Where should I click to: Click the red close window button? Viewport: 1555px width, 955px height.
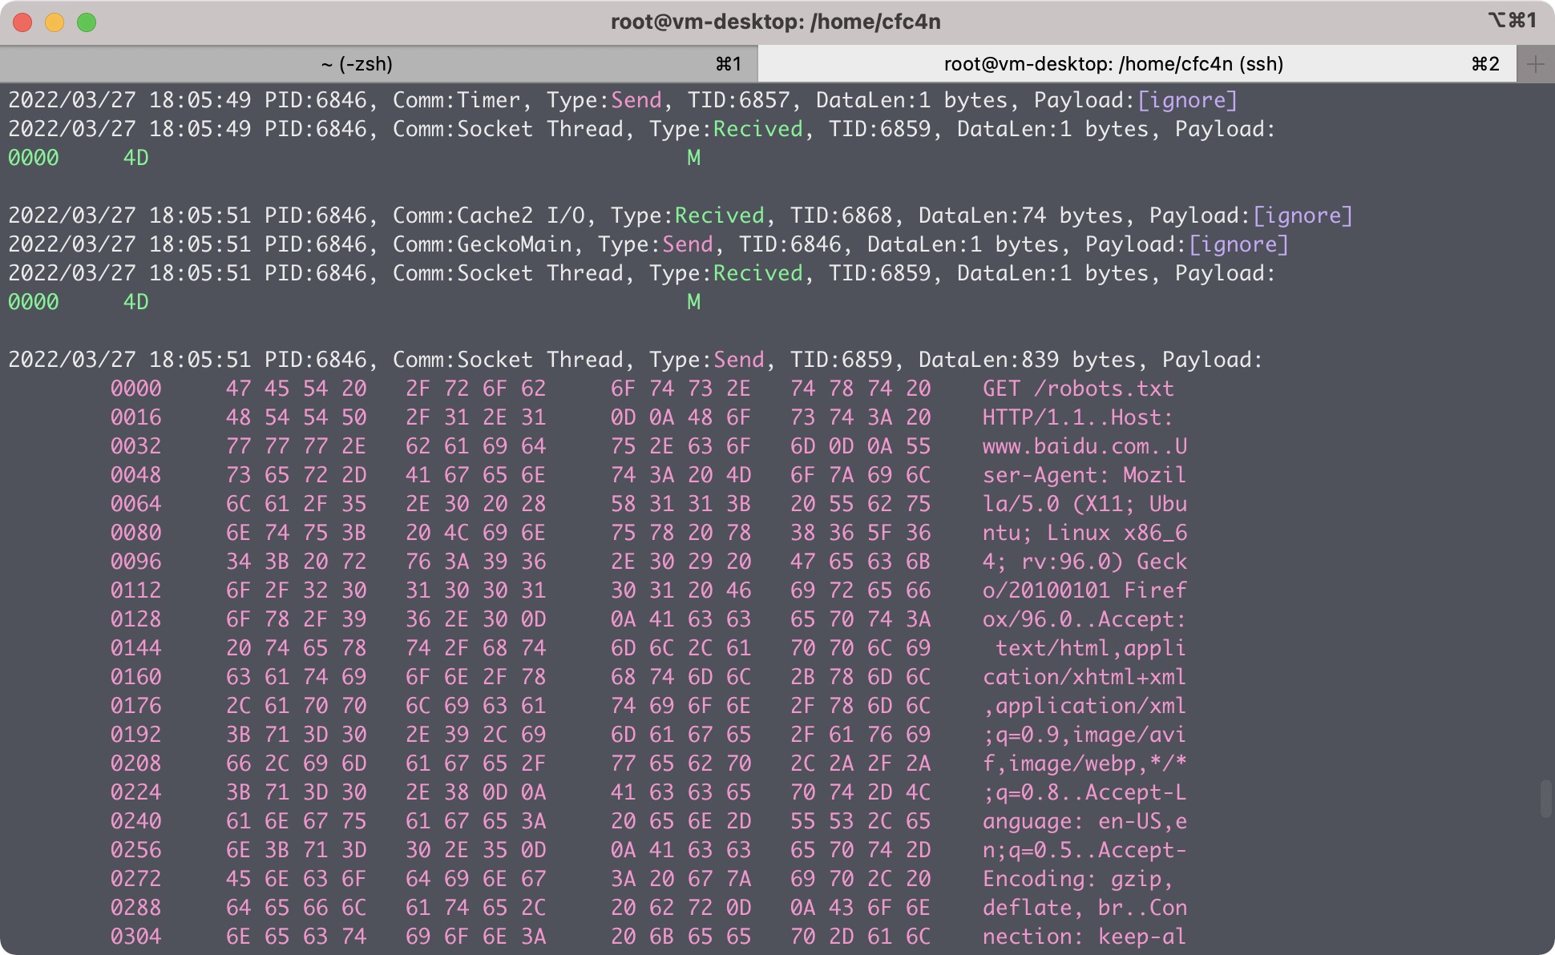(22, 22)
